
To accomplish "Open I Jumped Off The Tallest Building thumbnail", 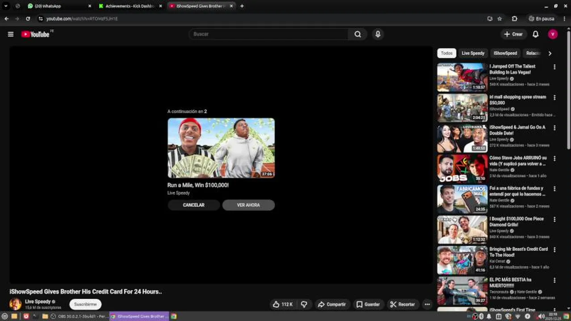I will coord(462,77).
